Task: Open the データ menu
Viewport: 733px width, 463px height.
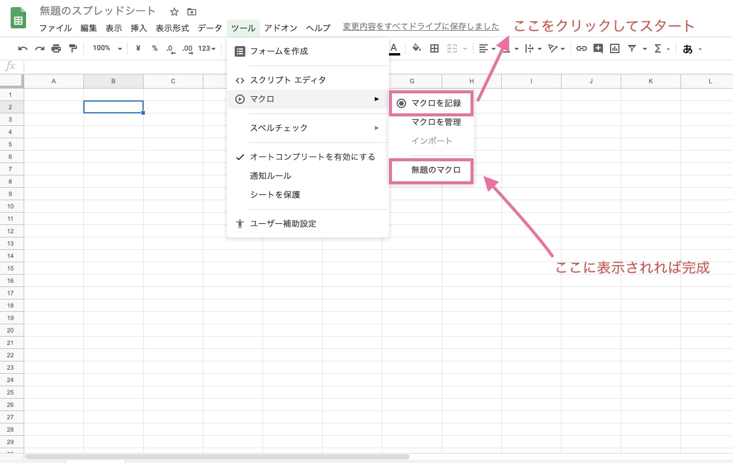Action: [210, 28]
